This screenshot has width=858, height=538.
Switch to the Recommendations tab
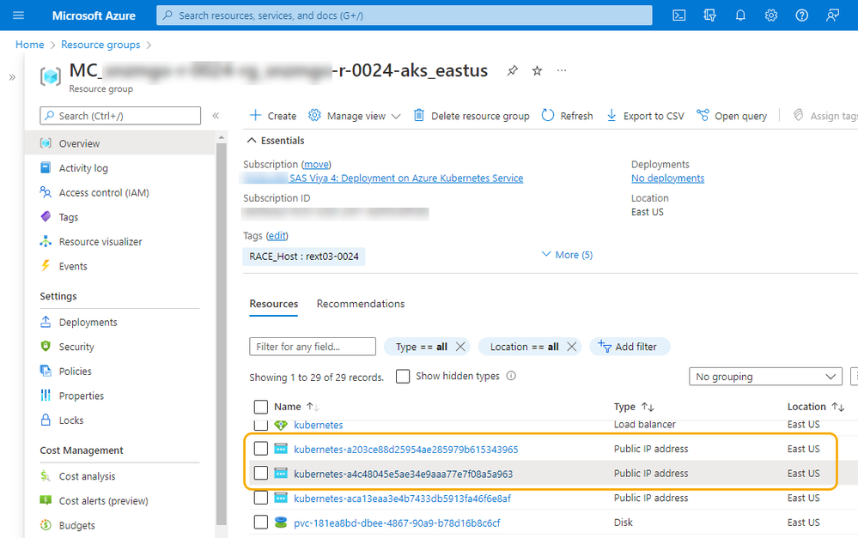[x=361, y=304]
